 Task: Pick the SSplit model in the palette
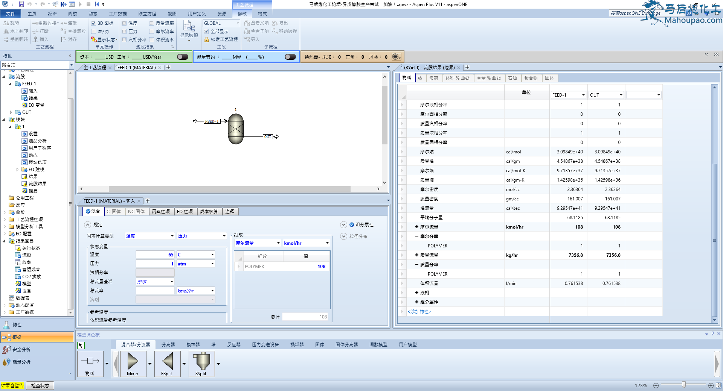201,364
